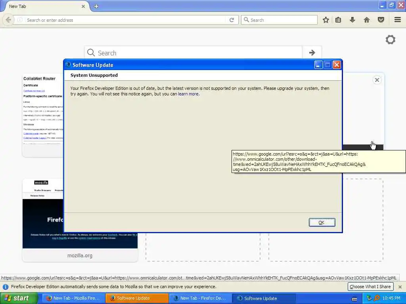Click the System Unsupported heading

[94, 75]
